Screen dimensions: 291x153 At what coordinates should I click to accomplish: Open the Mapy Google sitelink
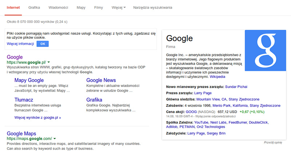29,80
